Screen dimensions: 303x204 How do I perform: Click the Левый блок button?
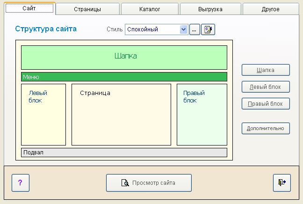coord(266,87)
